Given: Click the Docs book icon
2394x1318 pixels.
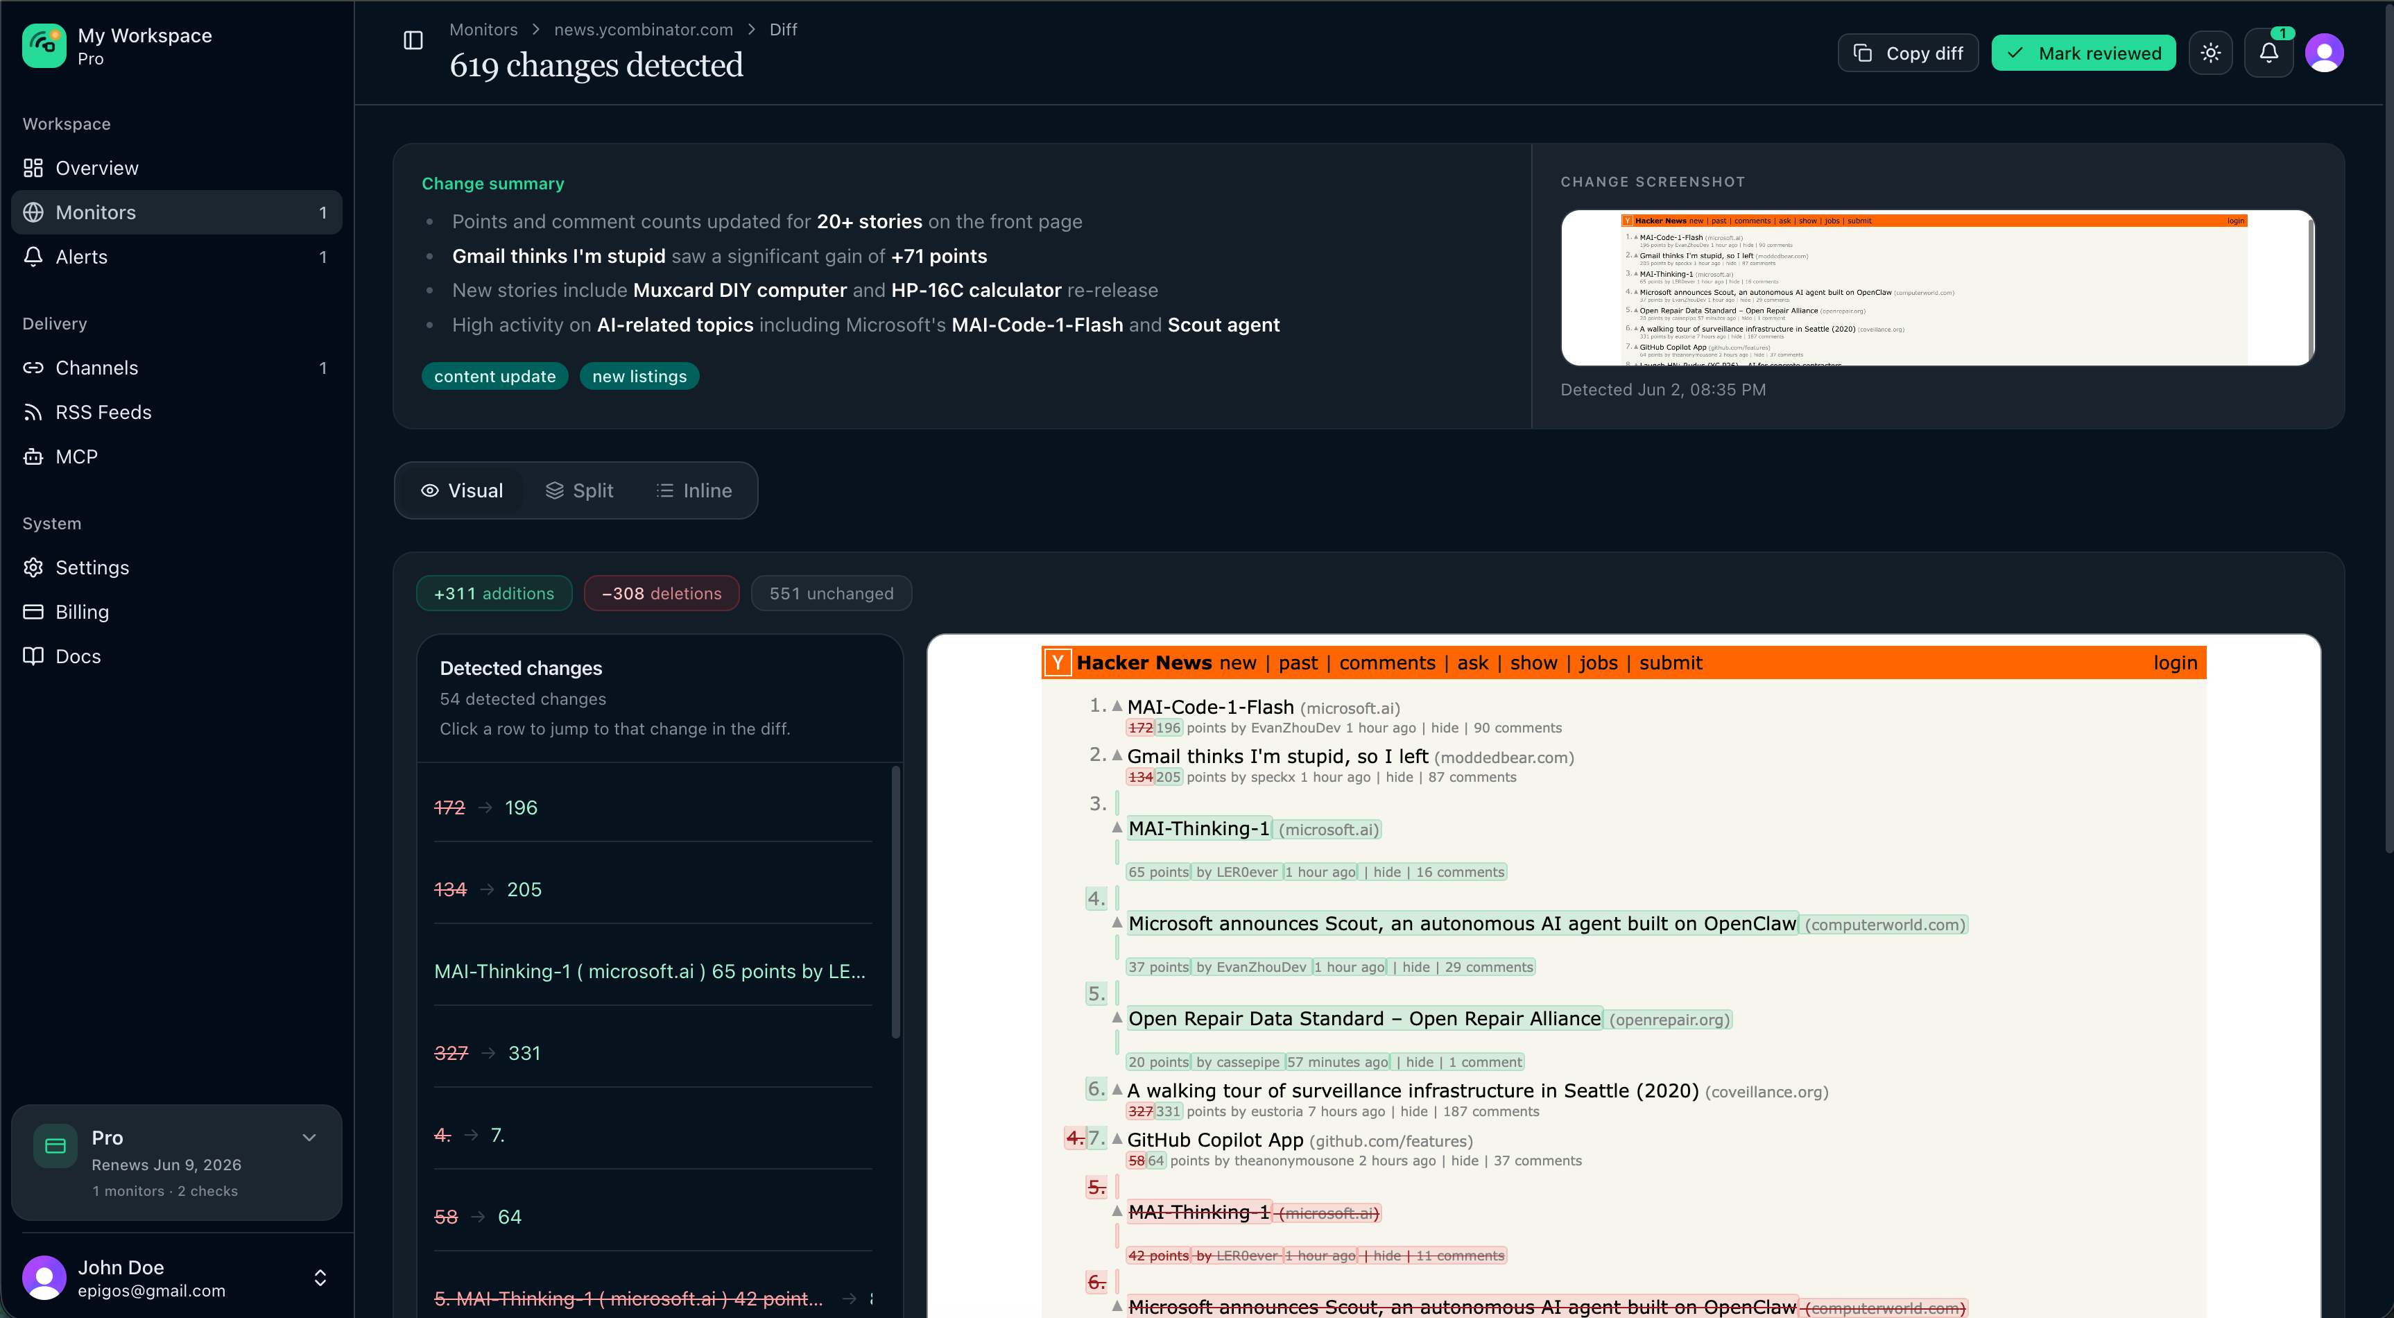Looking at the screenshot, I should click(33, 656).
